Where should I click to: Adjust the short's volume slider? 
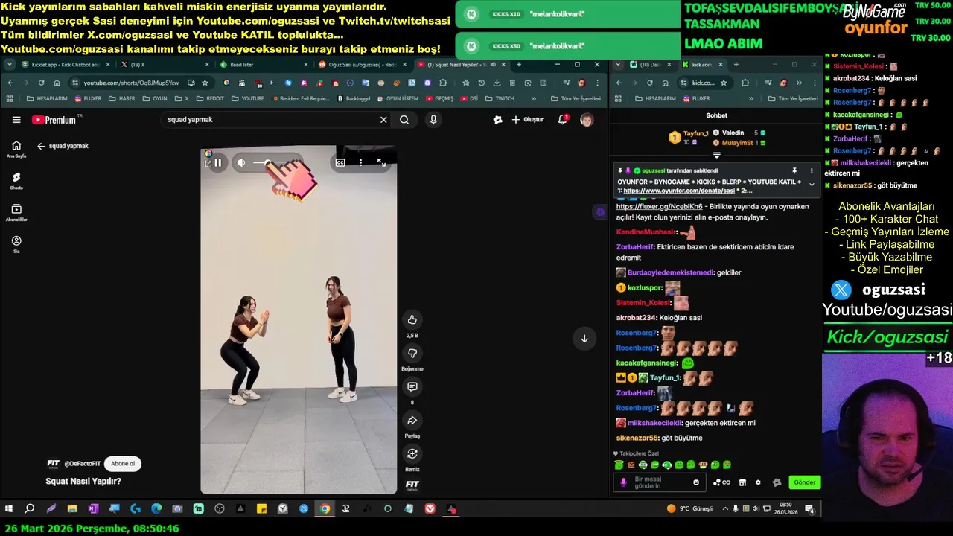point(274,162)
